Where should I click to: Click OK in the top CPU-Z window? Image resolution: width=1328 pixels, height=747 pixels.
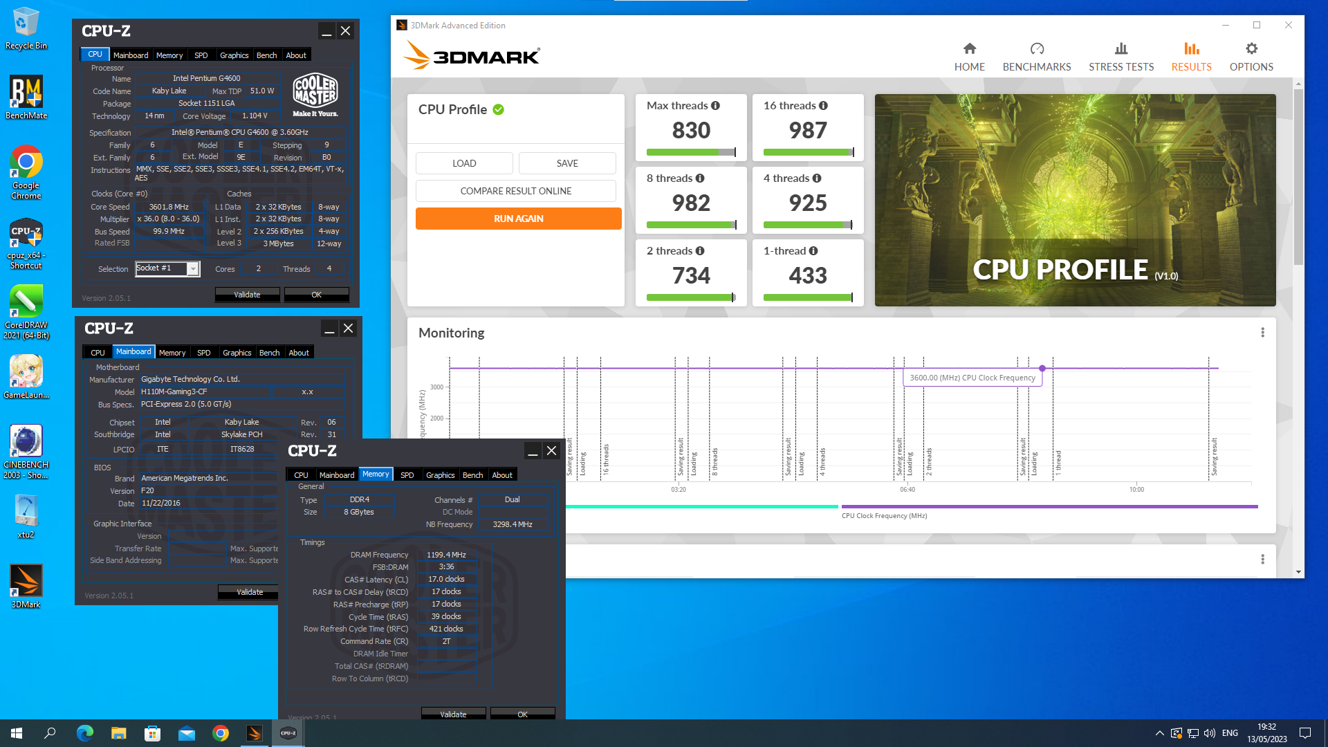coord(316,295)
